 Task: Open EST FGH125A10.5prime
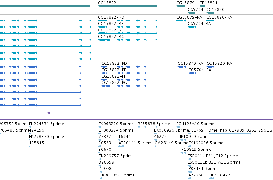(x=195, y=124)
